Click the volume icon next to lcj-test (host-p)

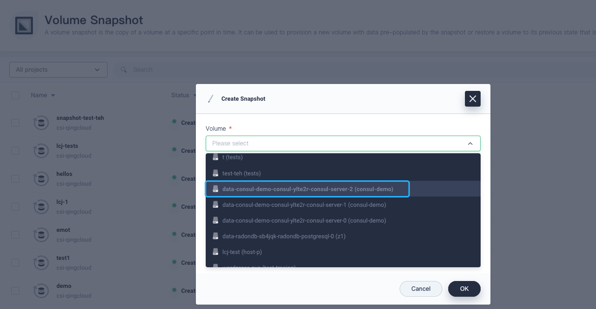pyautogui.click(x=215, y=252)
